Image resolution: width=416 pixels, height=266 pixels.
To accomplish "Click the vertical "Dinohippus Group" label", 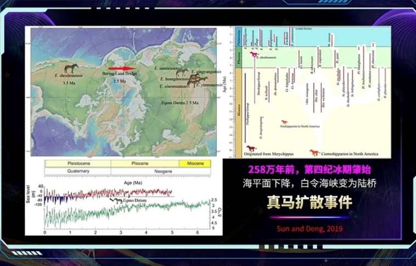I will [258, 84].
